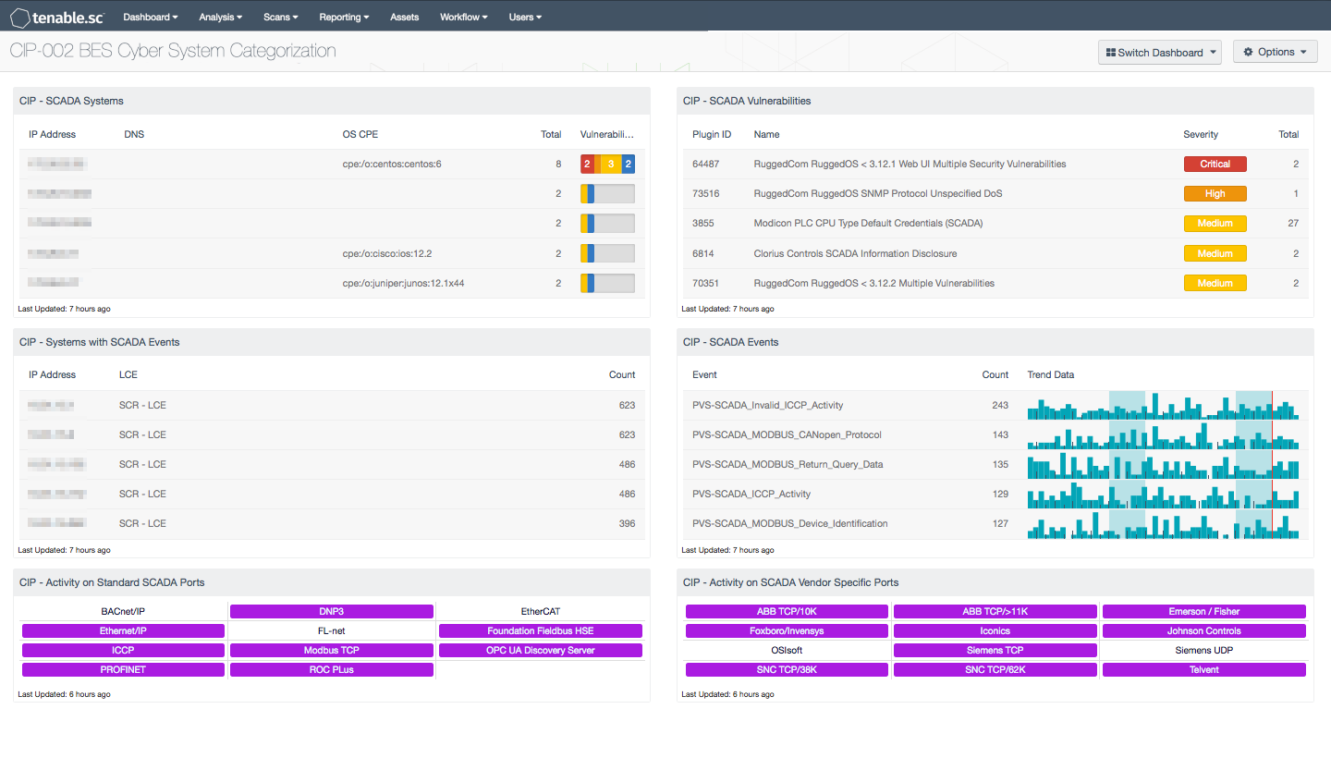The height and width of the screenshot is (758, 1331).
Task: Open the Switch Dashboard dropdown
Action: coord(1160,53)
